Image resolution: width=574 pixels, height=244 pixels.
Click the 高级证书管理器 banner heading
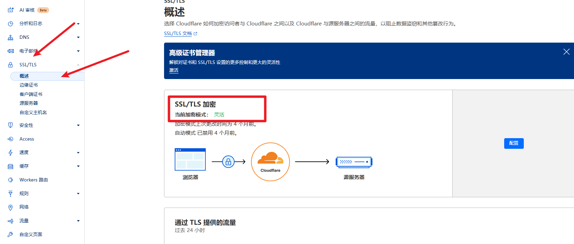(x=192, y=53)
